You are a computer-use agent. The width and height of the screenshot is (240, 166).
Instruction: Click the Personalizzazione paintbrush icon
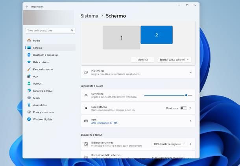(x=29, y=69)
